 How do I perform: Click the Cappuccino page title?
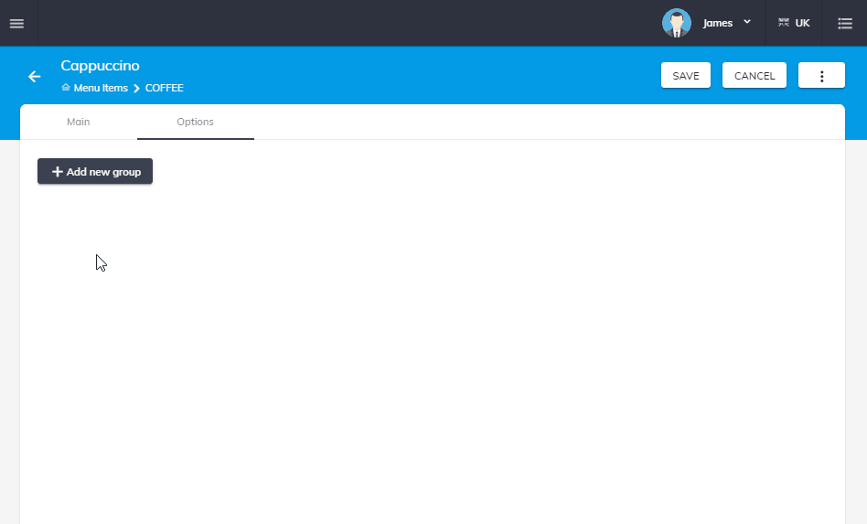(x=100, y=66)
